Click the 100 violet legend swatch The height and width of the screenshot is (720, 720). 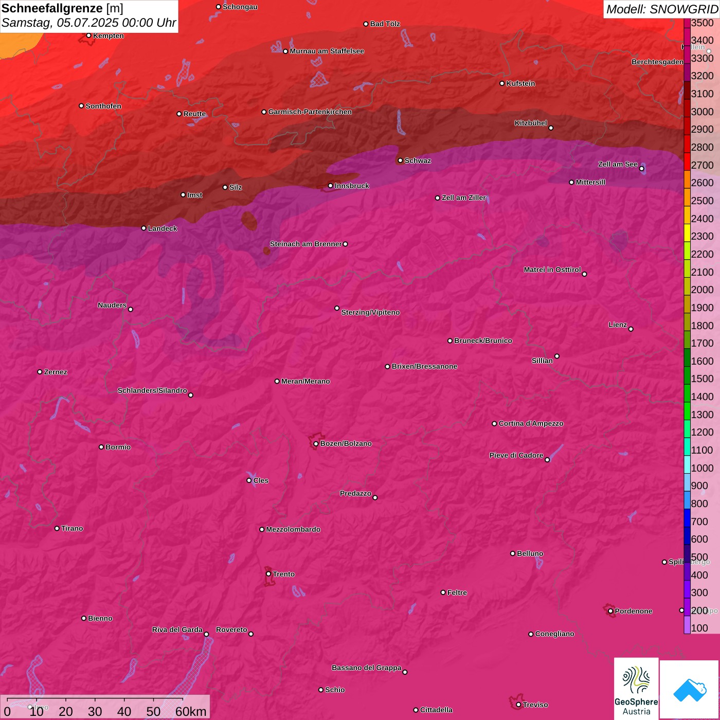click(x=687, y=624)
